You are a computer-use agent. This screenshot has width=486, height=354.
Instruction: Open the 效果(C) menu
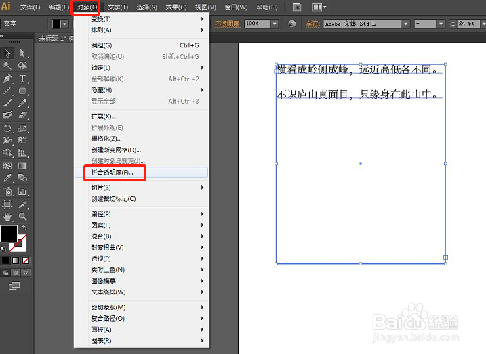tap(176, 7)
